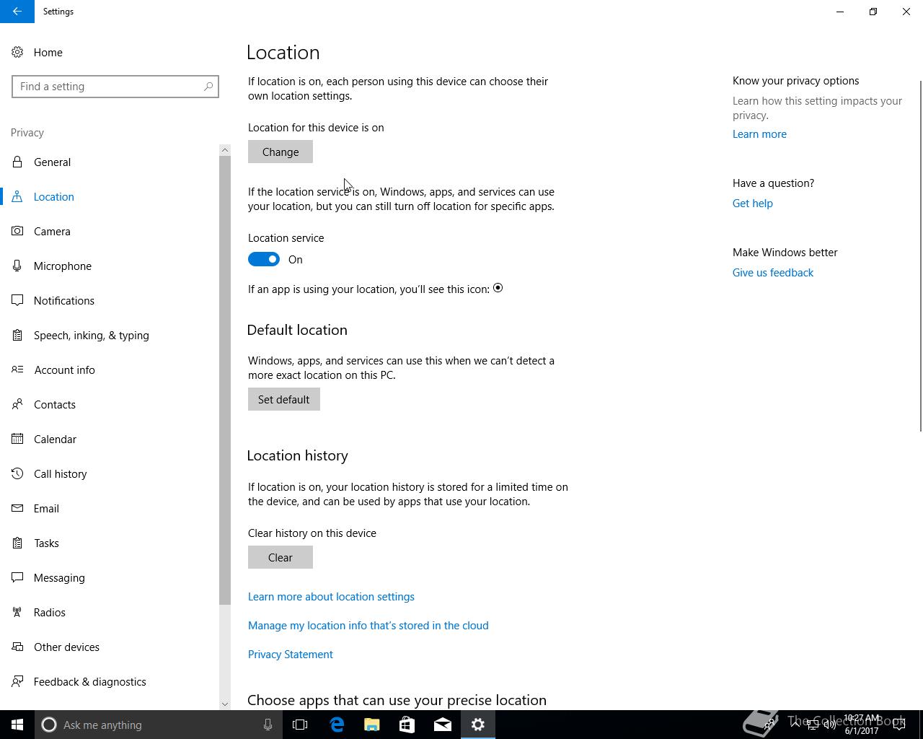The image size is (923, 739).
Task: Open the Windows Start menu
Action: click(x=17, y=725)
